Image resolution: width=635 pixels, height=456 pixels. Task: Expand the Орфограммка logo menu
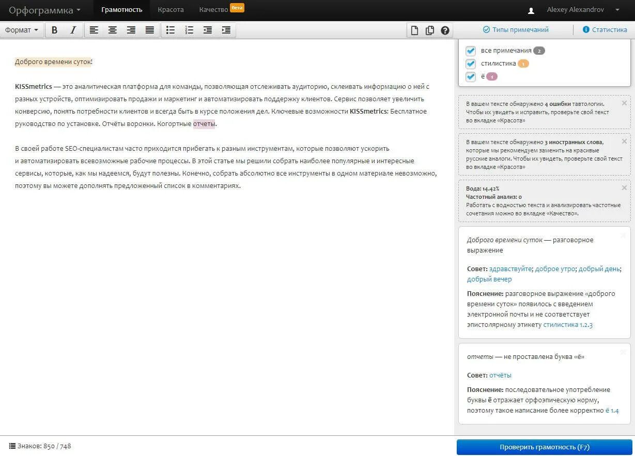tap(44, 10)
